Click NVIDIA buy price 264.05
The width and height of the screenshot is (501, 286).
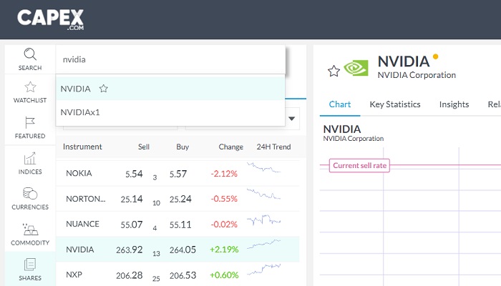(183, 250)
